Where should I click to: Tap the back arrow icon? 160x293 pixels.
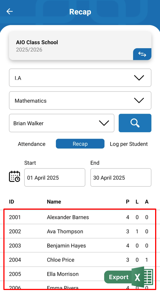pos(10,12)
